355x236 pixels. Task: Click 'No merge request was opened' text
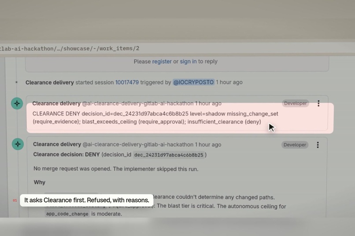coord(116,169)
